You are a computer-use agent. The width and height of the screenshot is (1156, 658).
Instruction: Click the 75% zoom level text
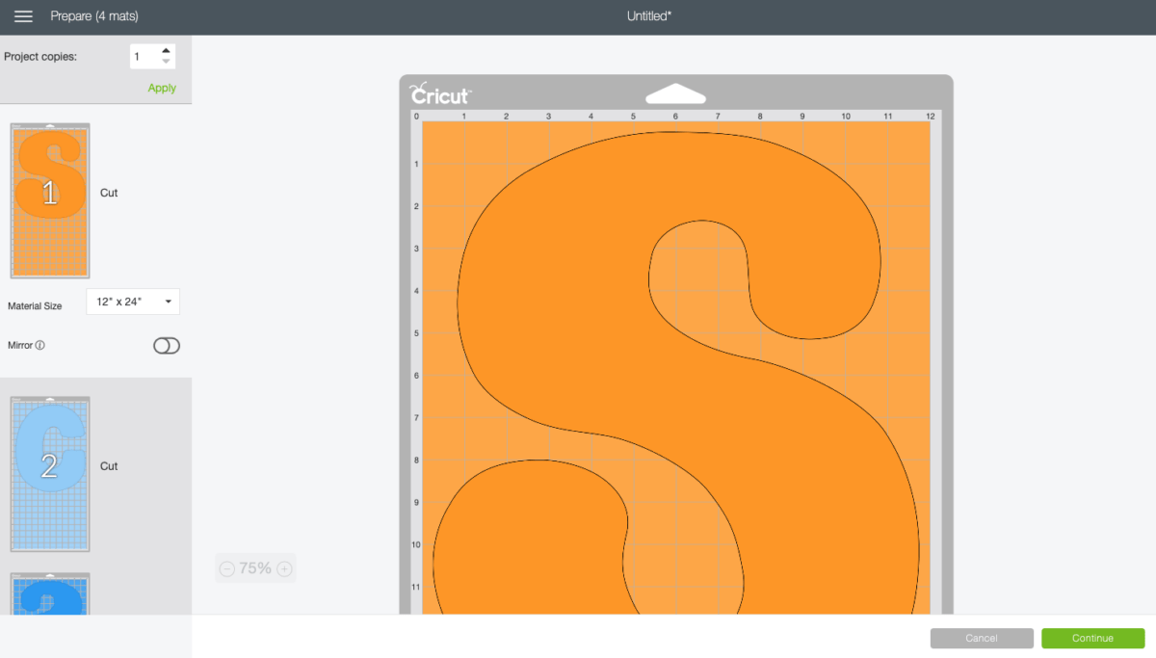[x=255, y=568]
